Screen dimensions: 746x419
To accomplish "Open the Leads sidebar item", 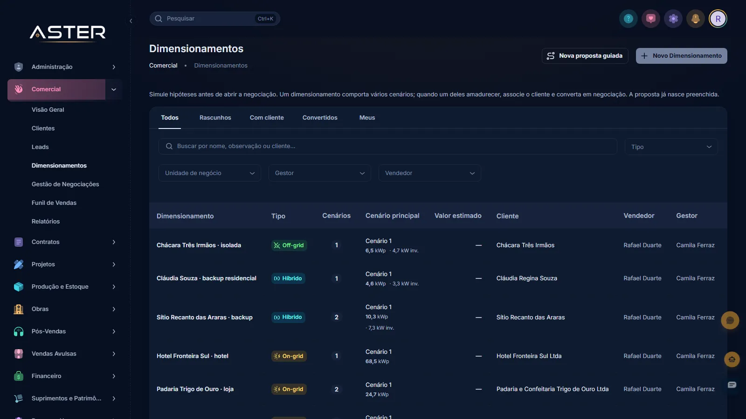I will pyautogui.click(x=40, y=147).
